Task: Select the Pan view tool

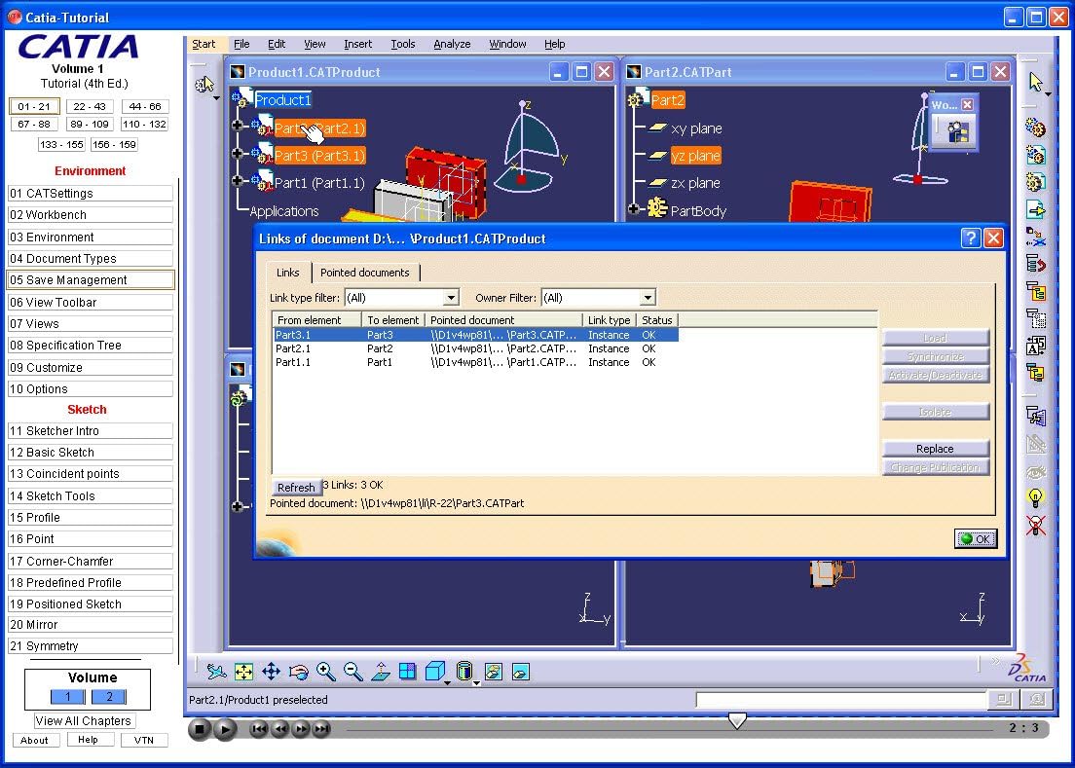Action: coord(272,672)
